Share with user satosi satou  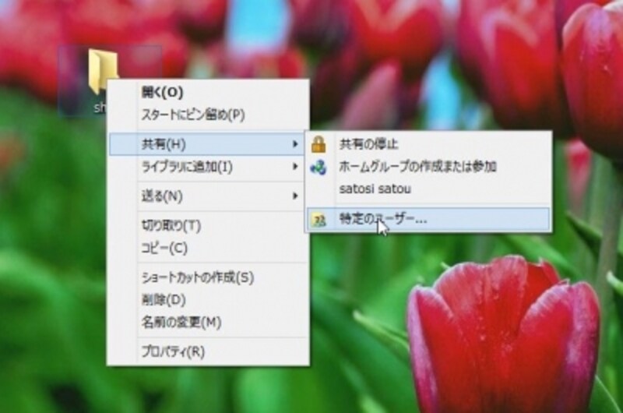(428, 189)
